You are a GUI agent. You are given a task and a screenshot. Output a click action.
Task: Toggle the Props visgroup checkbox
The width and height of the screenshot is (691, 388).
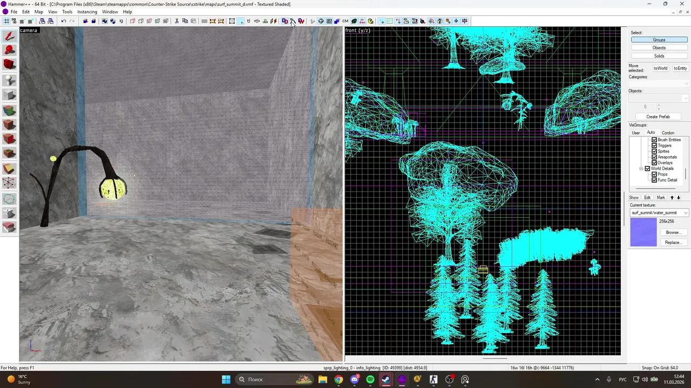click(x=654, y=174)
